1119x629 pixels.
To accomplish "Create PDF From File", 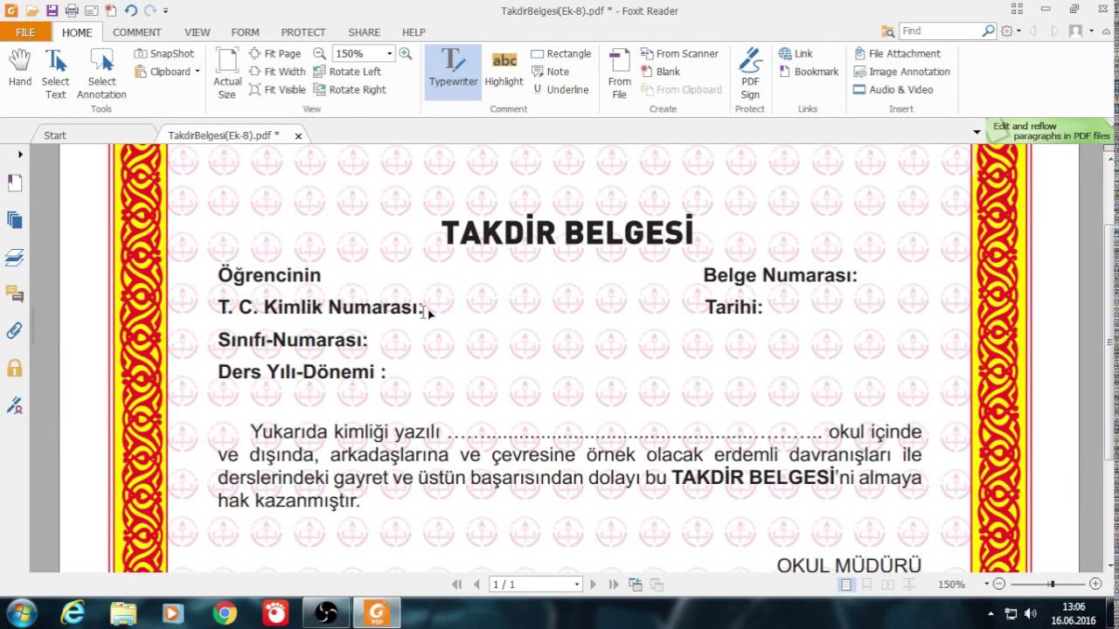I will tap(620, 73).
